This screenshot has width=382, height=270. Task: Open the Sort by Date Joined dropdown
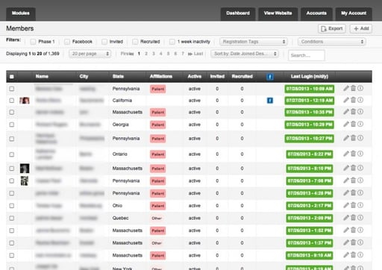pos(245,54)
